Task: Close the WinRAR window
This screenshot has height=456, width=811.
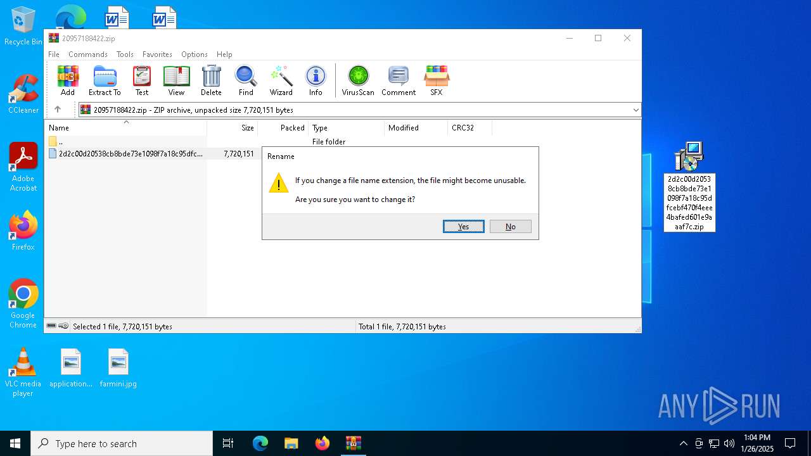Action: pyautogui.click(x=627, y=38)
